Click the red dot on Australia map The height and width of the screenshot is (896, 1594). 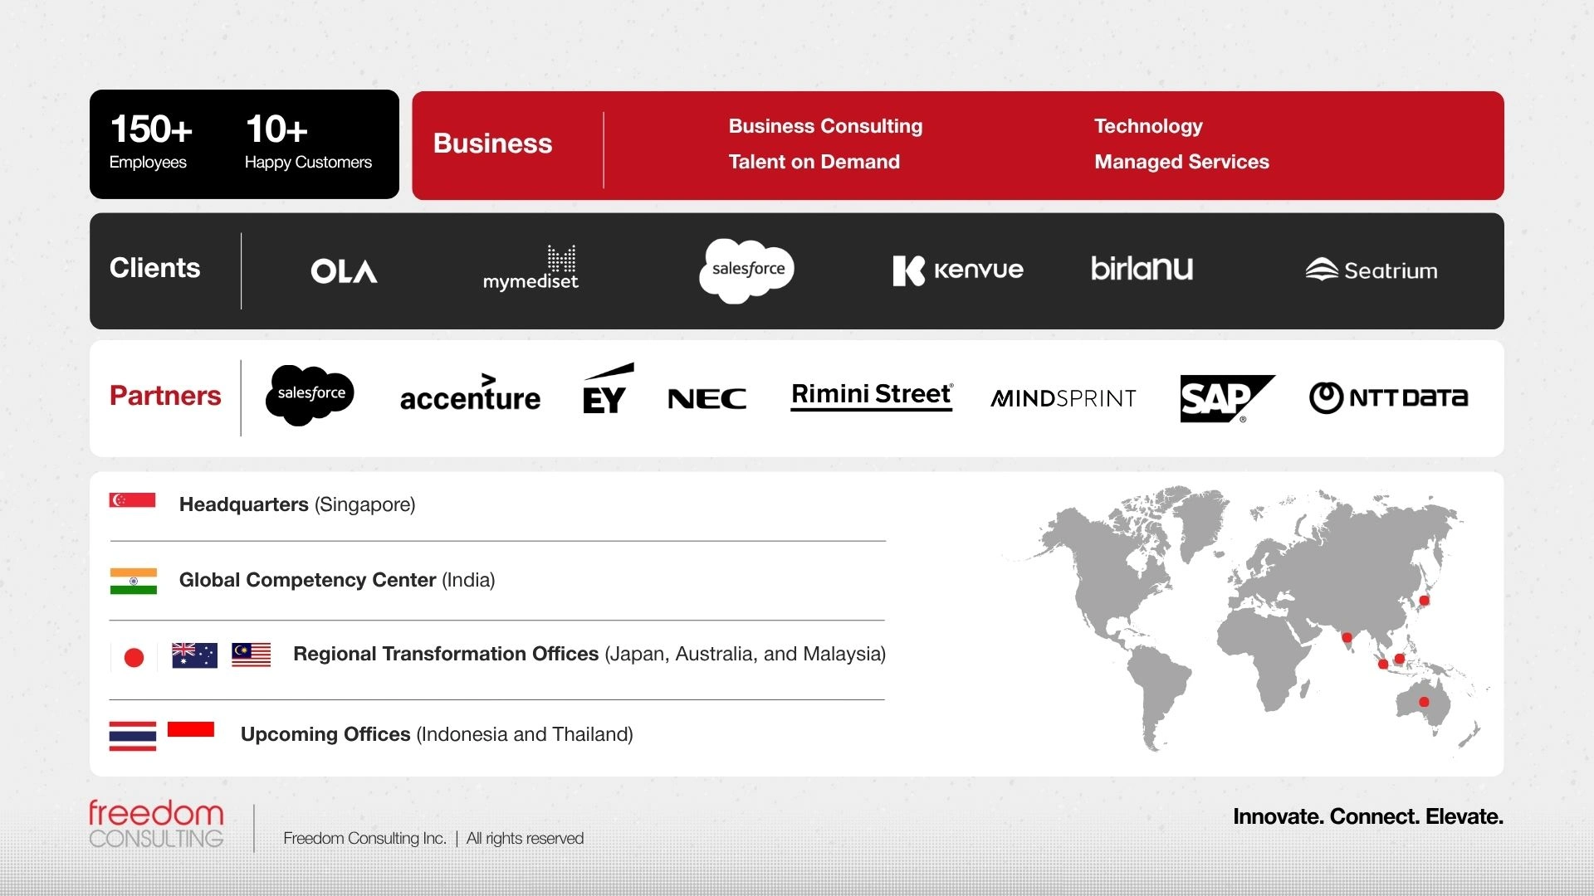pos(1424,702)
